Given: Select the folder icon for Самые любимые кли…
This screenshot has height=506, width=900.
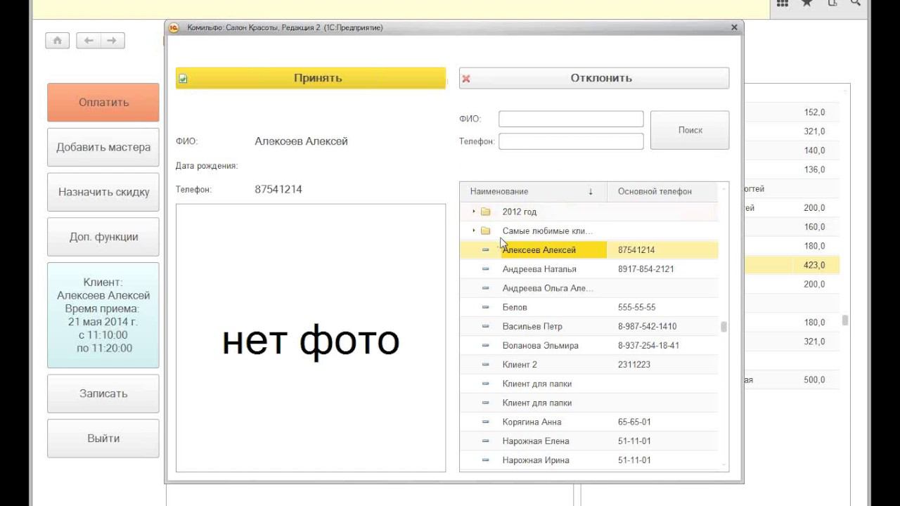Looking at the screenshot, I should pos(485,231).
